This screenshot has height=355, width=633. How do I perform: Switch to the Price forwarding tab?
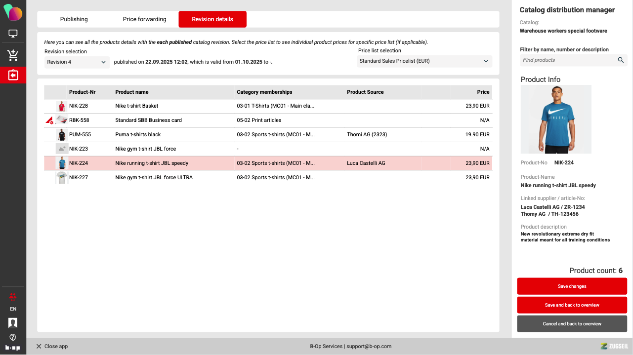tap(144, 19)
